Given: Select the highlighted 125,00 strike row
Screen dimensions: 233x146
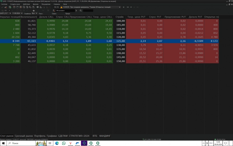Looking at the screenshot, I should click(120, 41).
